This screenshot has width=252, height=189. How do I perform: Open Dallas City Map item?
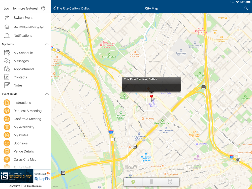coord(25,160)
